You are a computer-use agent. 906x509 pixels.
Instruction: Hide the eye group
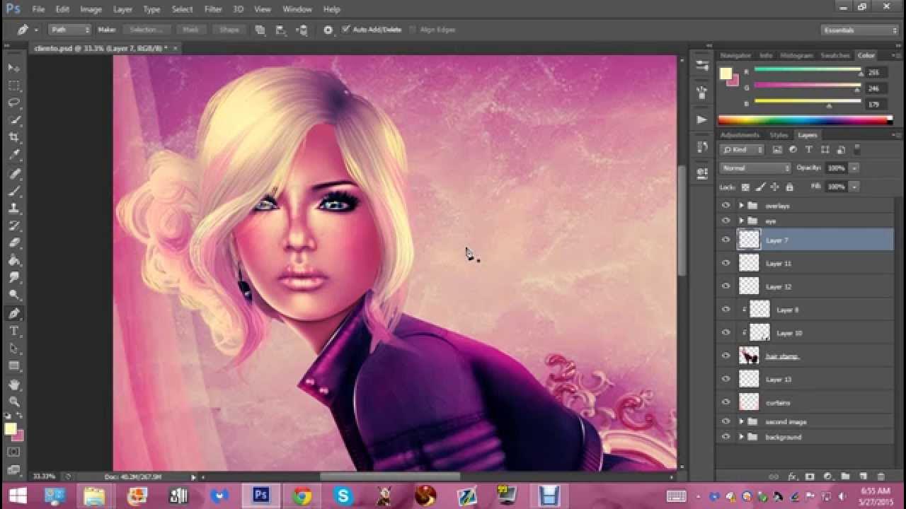click(726, 221)
